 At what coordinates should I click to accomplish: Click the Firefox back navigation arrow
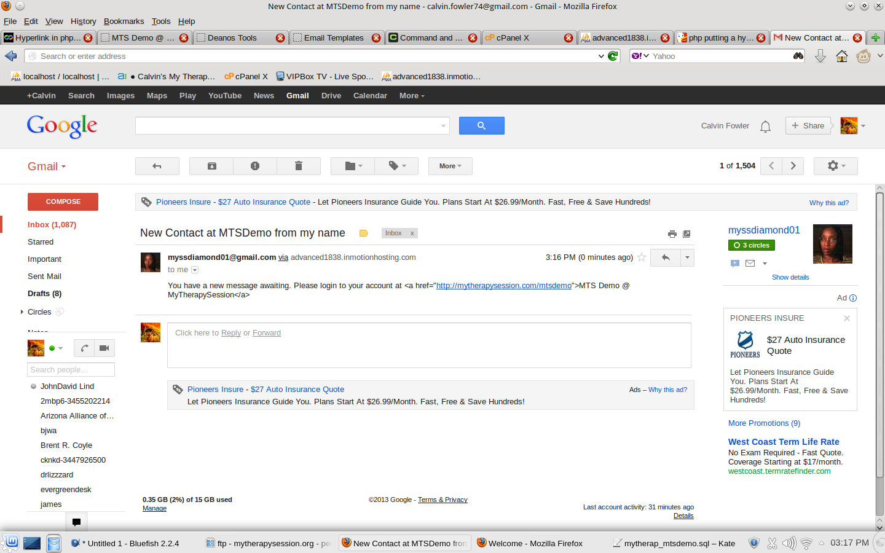tap(11, 56)
